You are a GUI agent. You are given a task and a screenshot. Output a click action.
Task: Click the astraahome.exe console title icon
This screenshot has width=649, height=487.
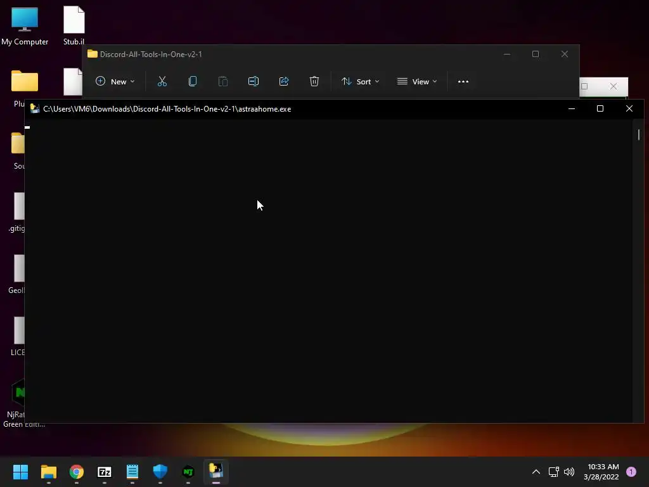pyautogui.click(x=35, y=109)
